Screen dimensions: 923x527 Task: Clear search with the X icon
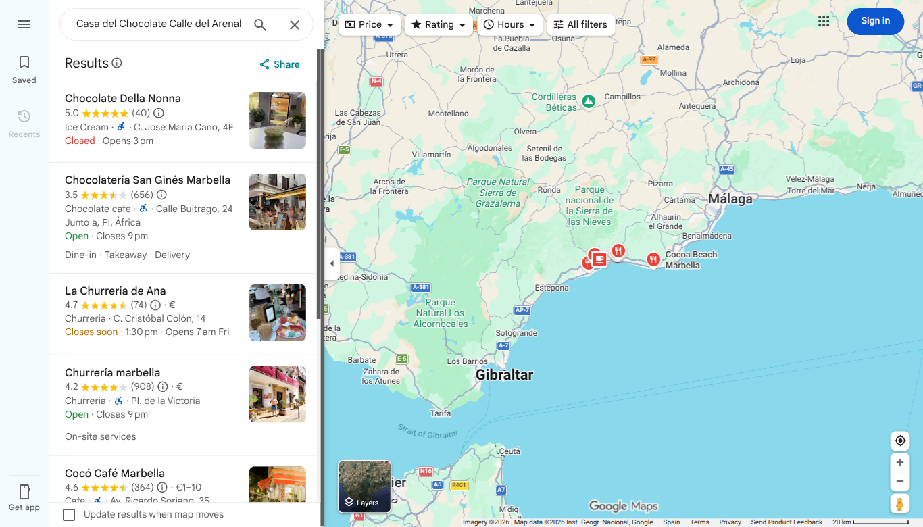coord(295,25)
